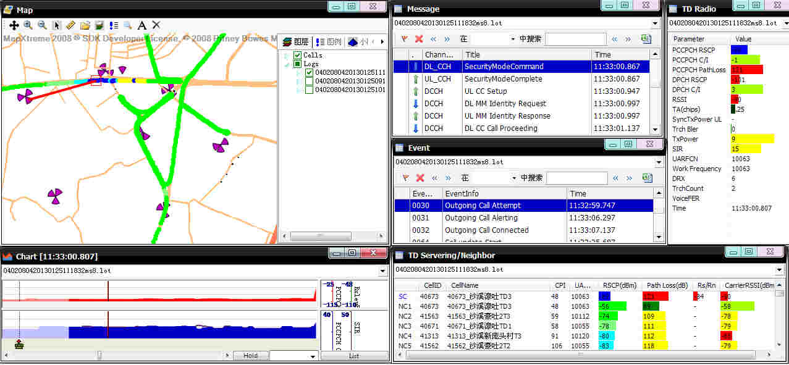Open the Message log file dropdown

click(x=655, y=24)
